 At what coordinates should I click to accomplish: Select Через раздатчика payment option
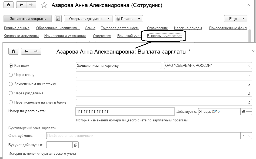[x=11, y=93]
